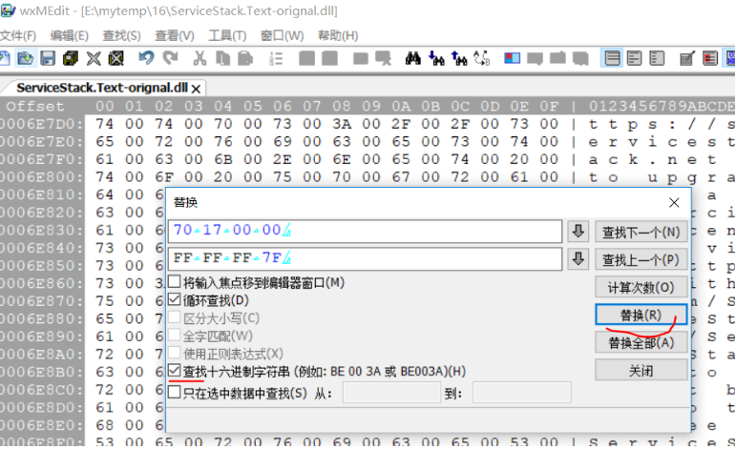The image size is (736, 449).
Task: Open the replace text history dropdown arrow
Action: [x=577, y=258]
